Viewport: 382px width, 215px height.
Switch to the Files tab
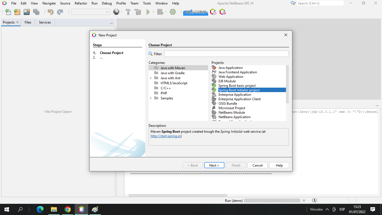28,22
